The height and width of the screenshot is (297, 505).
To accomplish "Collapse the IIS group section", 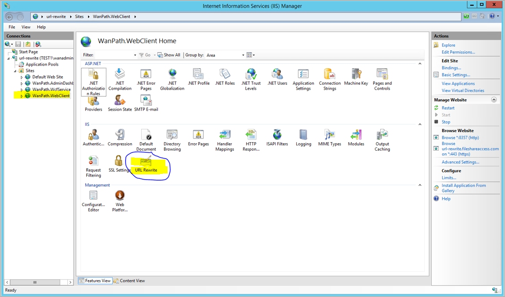I will pyautogui.click(x=420, y=124).
